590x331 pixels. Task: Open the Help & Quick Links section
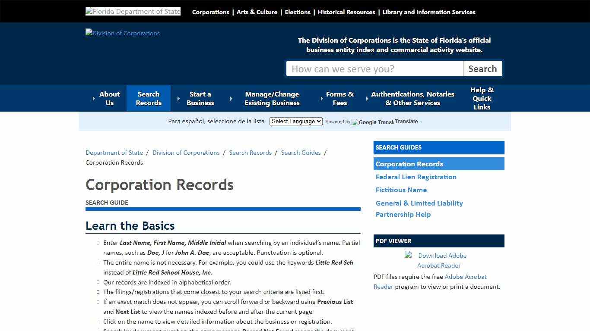pyautogui.click(x=482, y=98)
